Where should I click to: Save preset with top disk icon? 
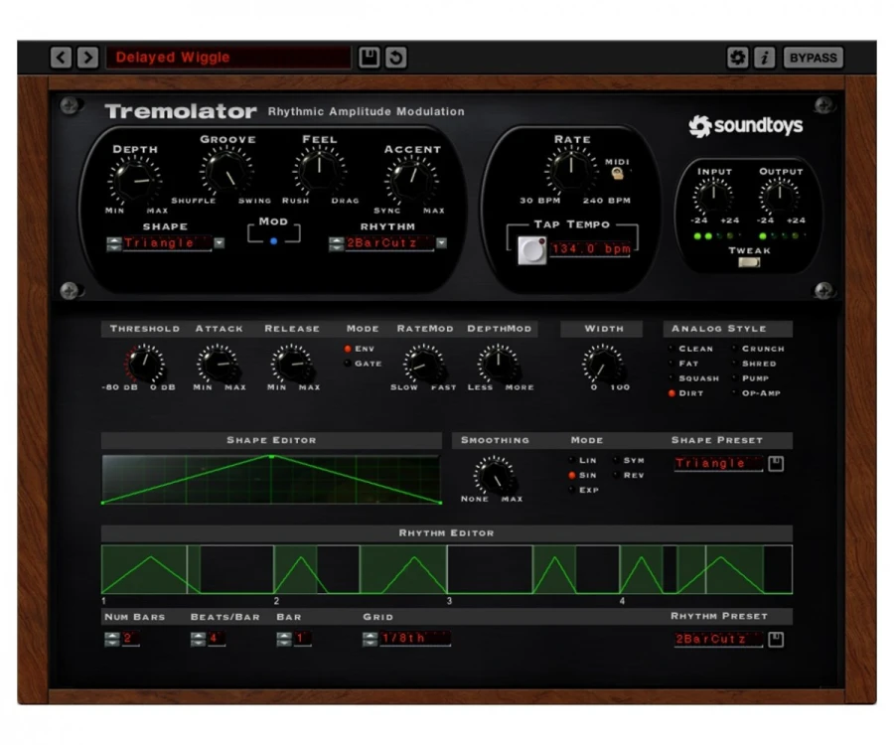tap(369, 58)
